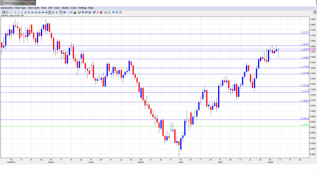317x178 pixels.
Task: Click the zoom out magnifier
Action: coord(117,12)
